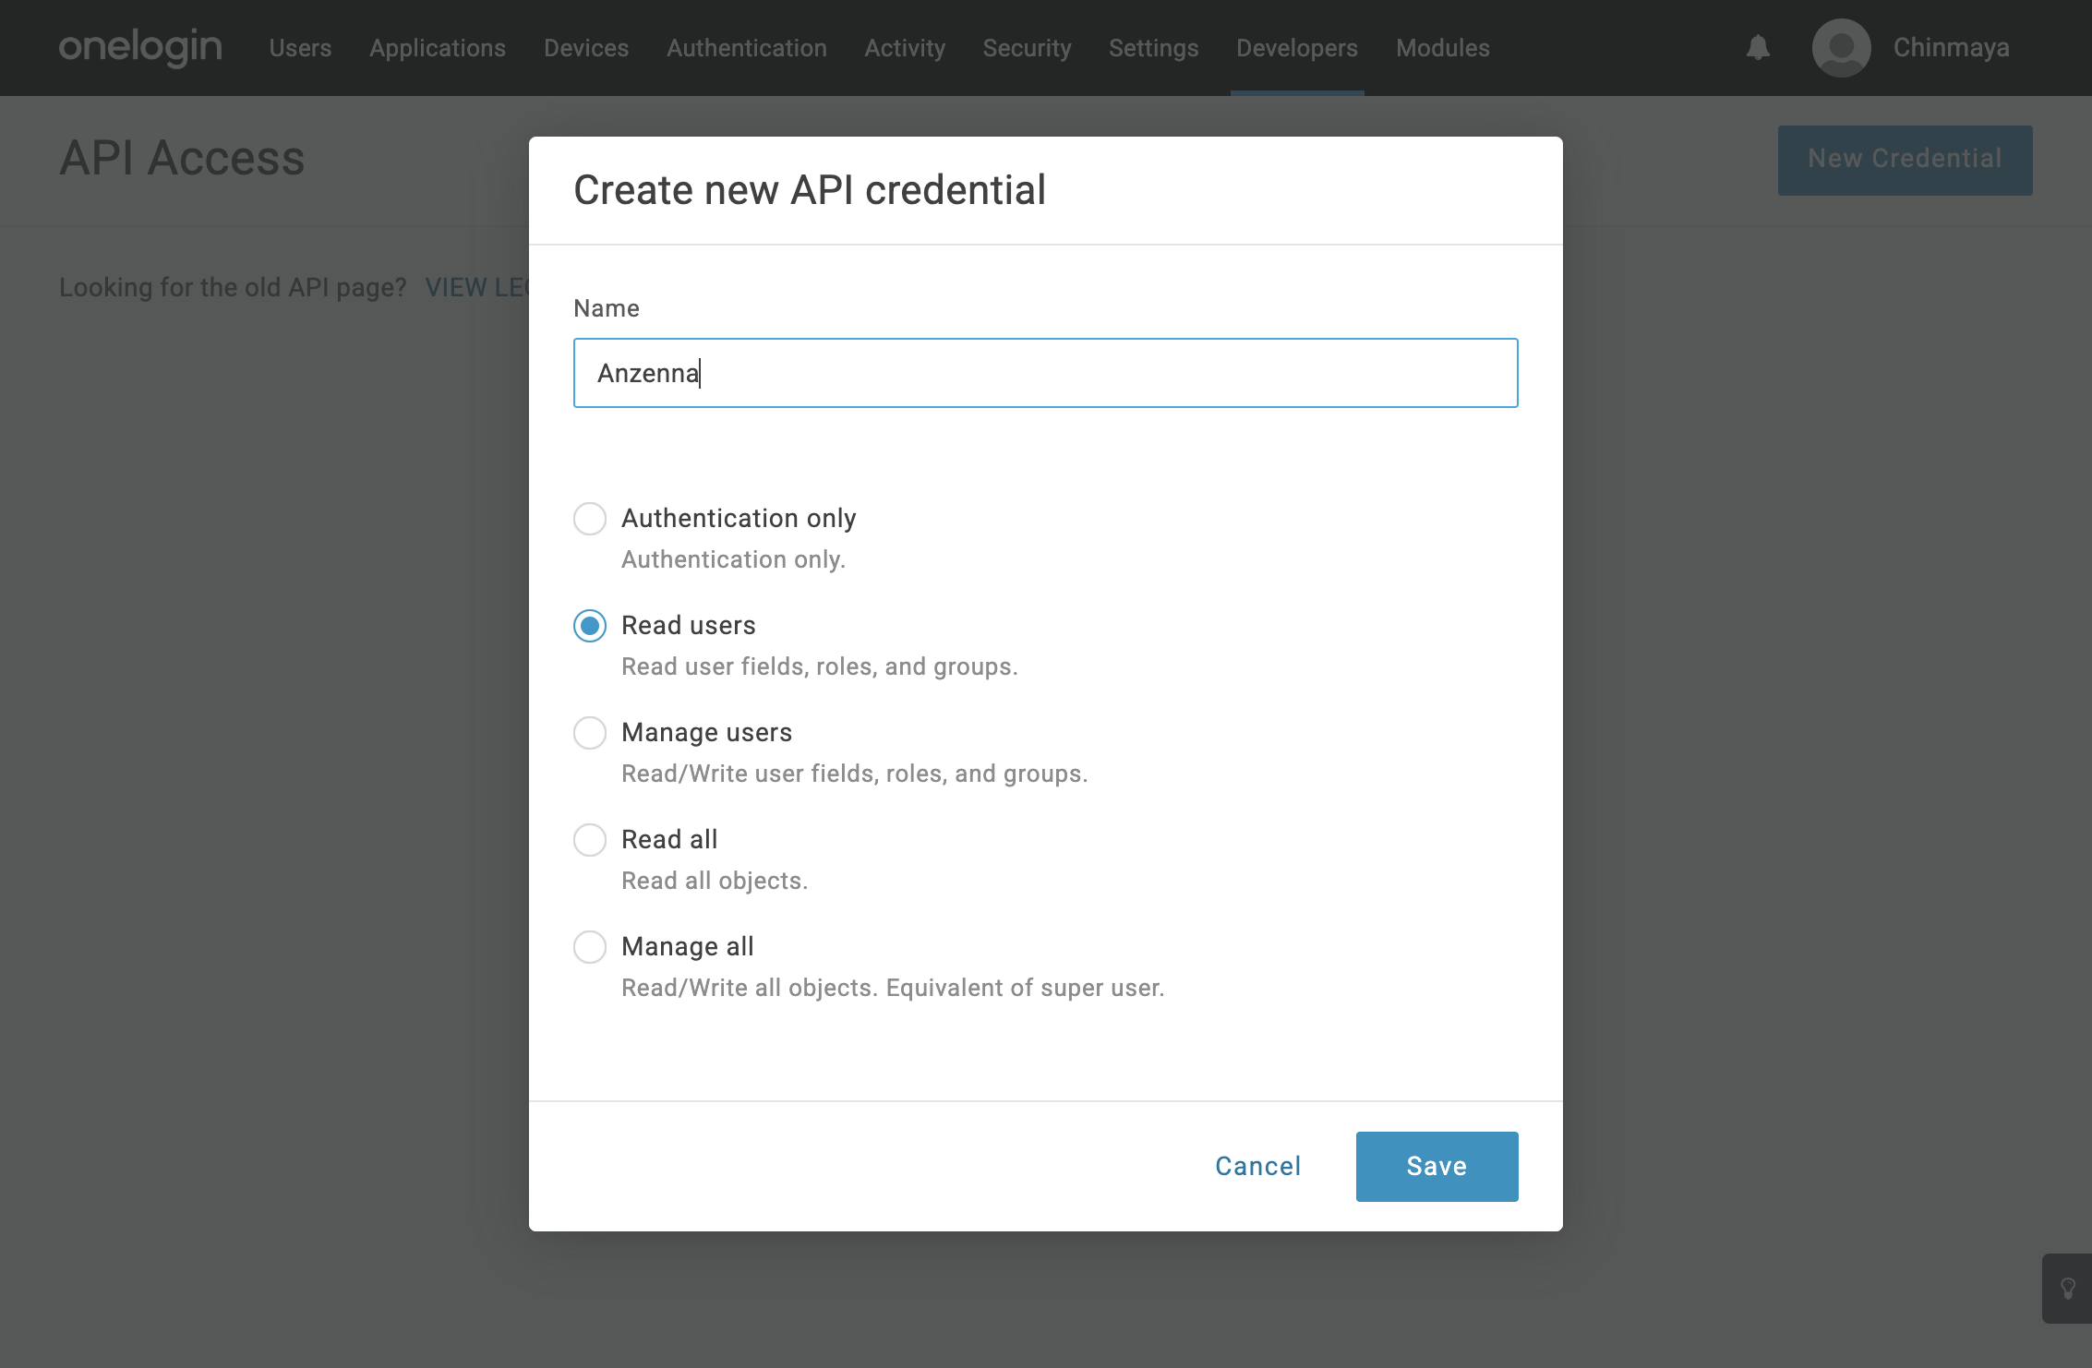Click the VIEW LEGACY link
2092x1368 pixels.
(x=476, y=287)
